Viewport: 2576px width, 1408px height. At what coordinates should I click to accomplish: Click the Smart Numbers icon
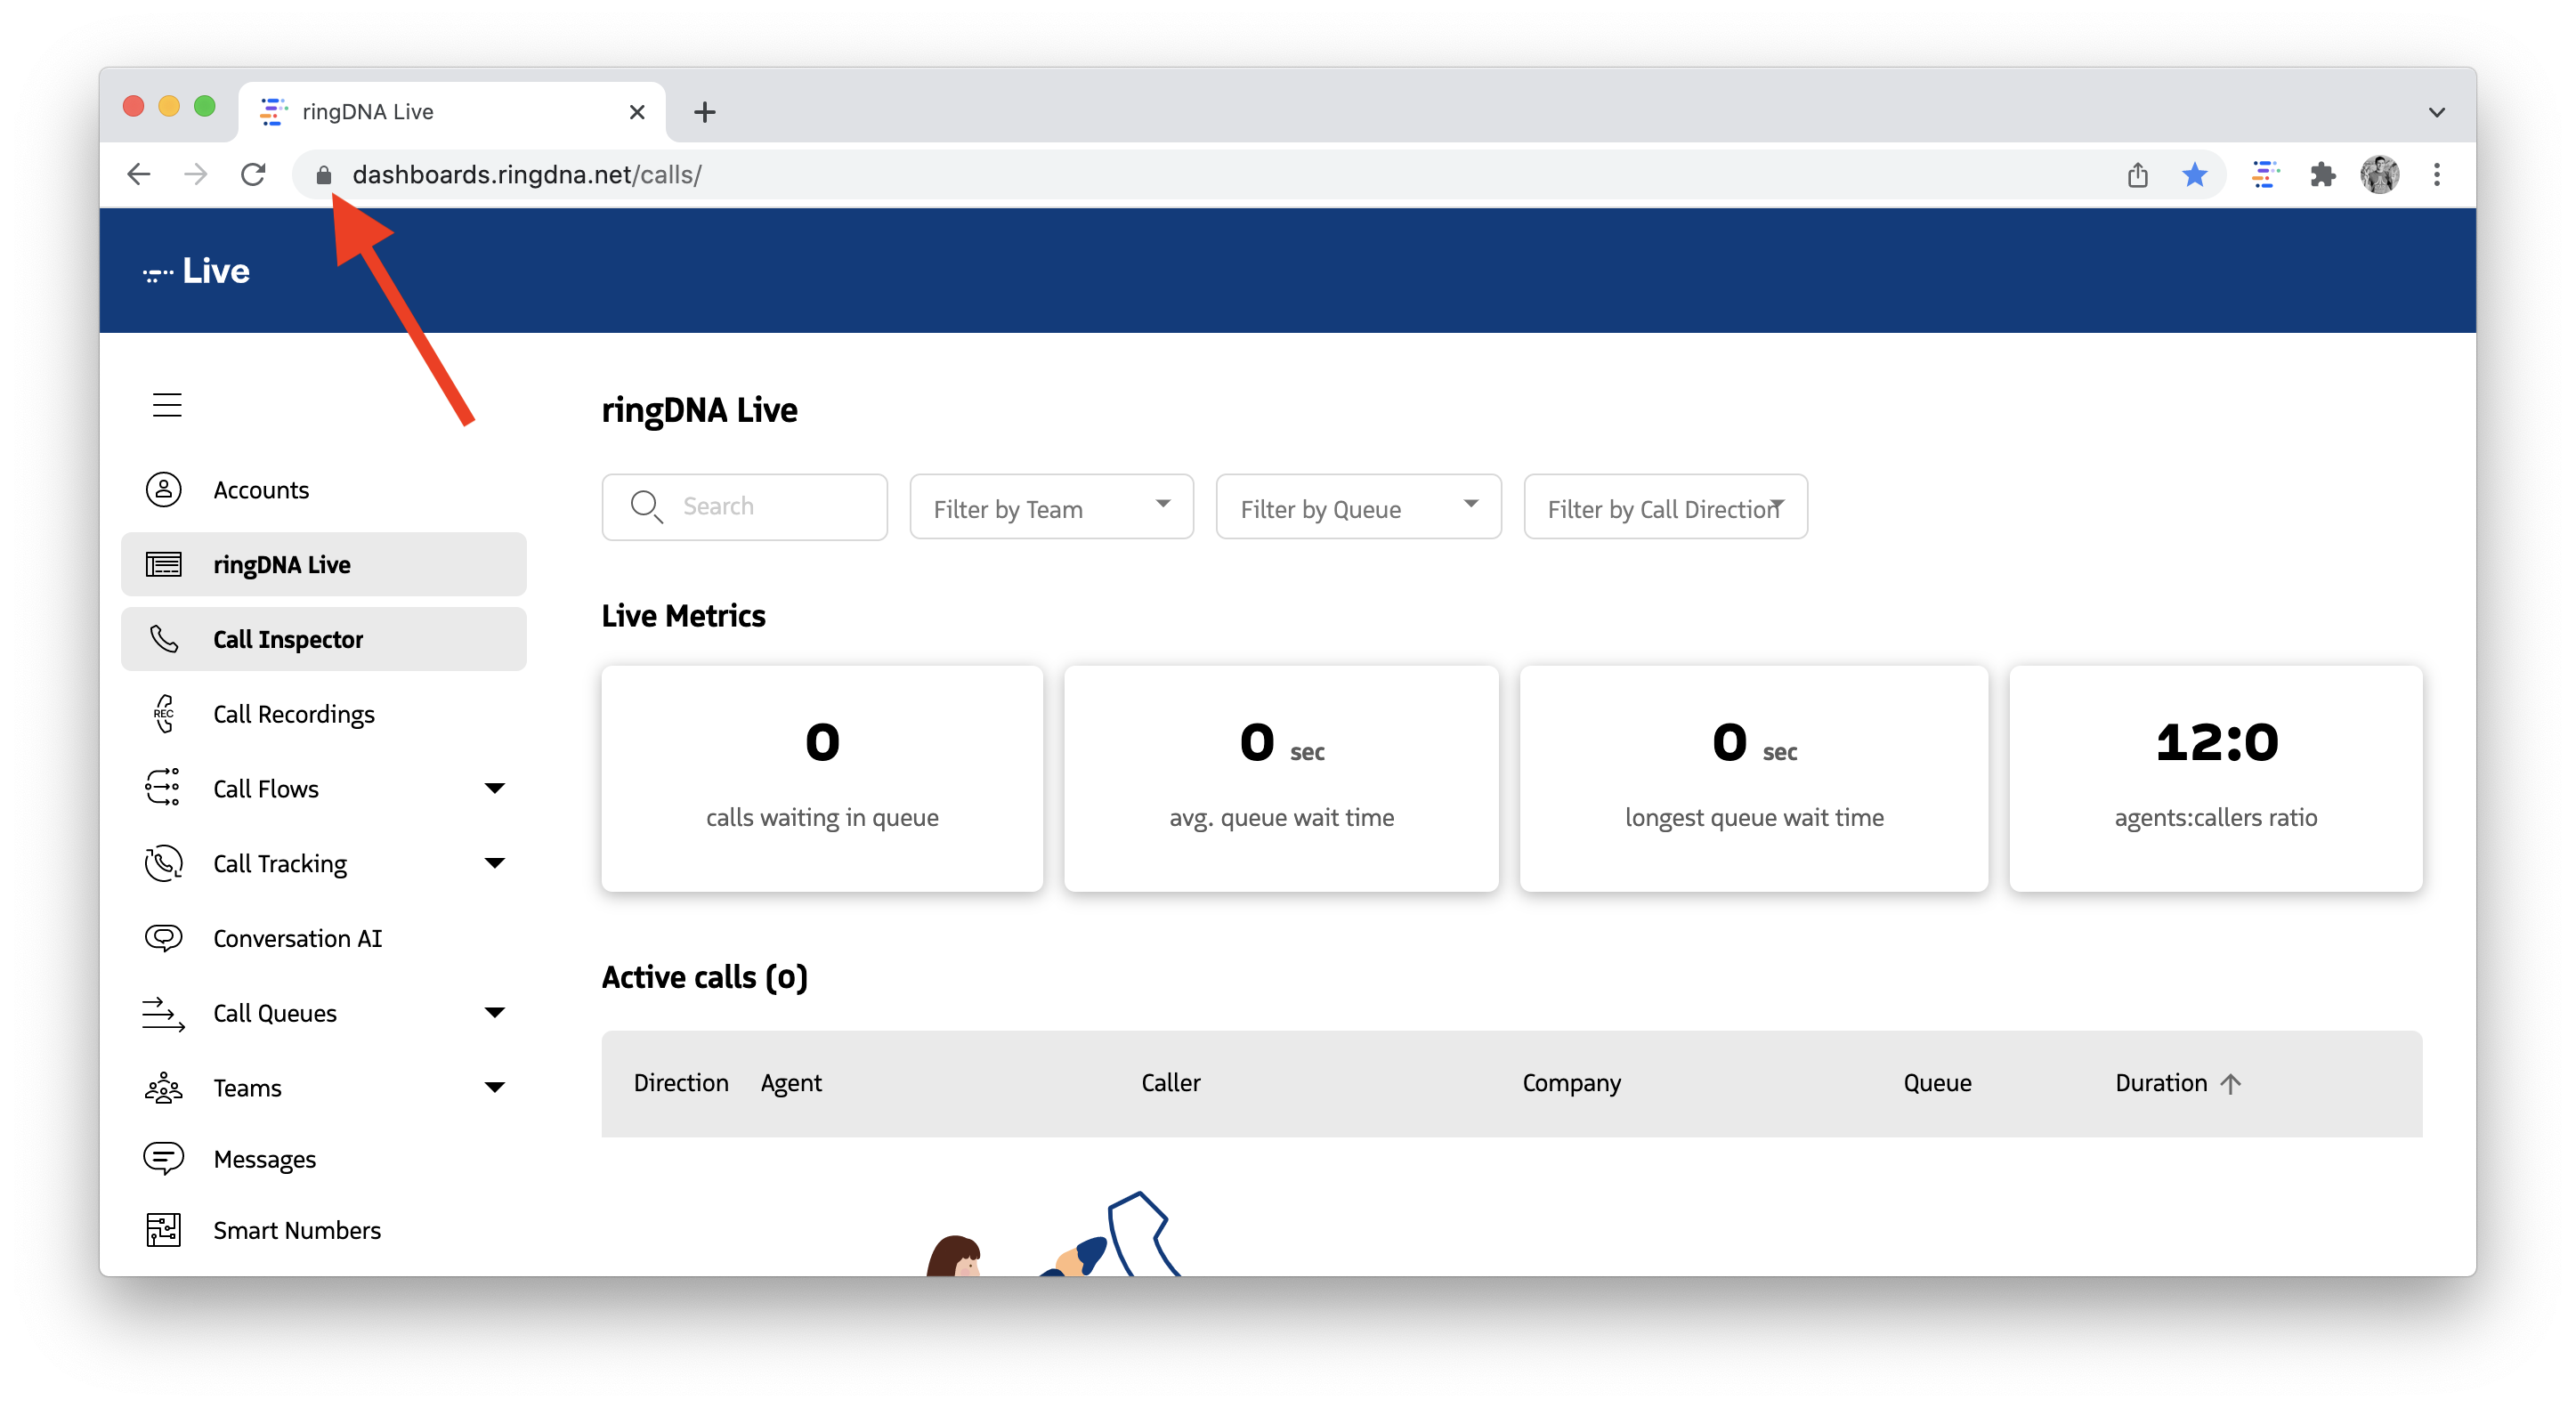164,1230
